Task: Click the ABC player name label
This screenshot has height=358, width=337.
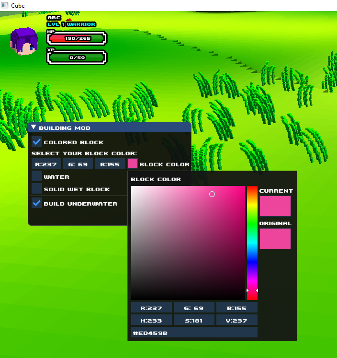Action: (54, 18)
